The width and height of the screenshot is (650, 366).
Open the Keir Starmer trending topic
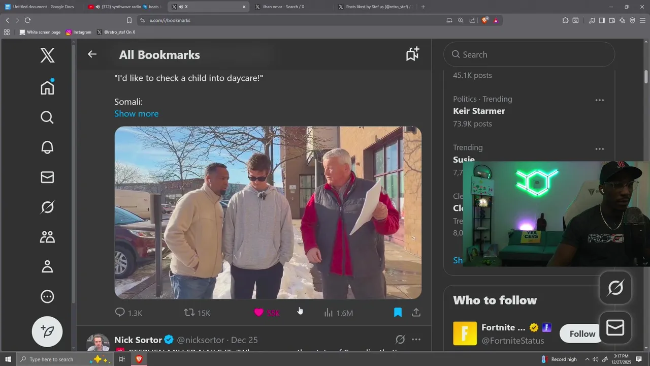tap(479, 111)
